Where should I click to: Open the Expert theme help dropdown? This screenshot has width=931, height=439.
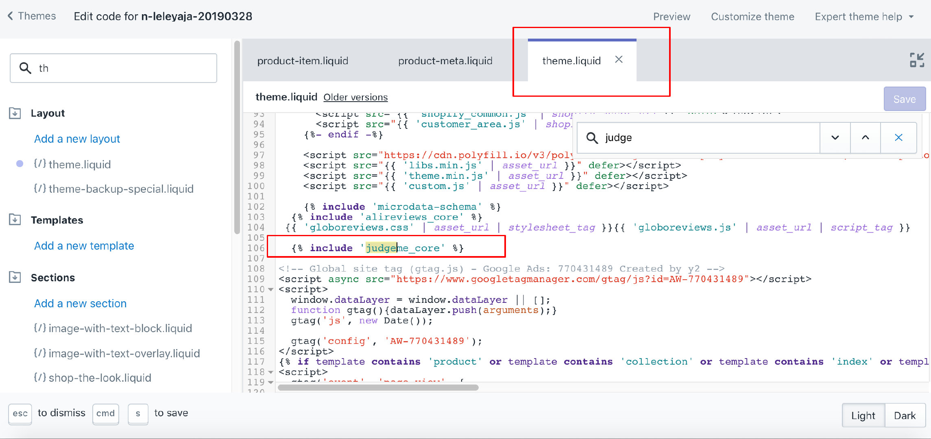click(x=864, y=17)
